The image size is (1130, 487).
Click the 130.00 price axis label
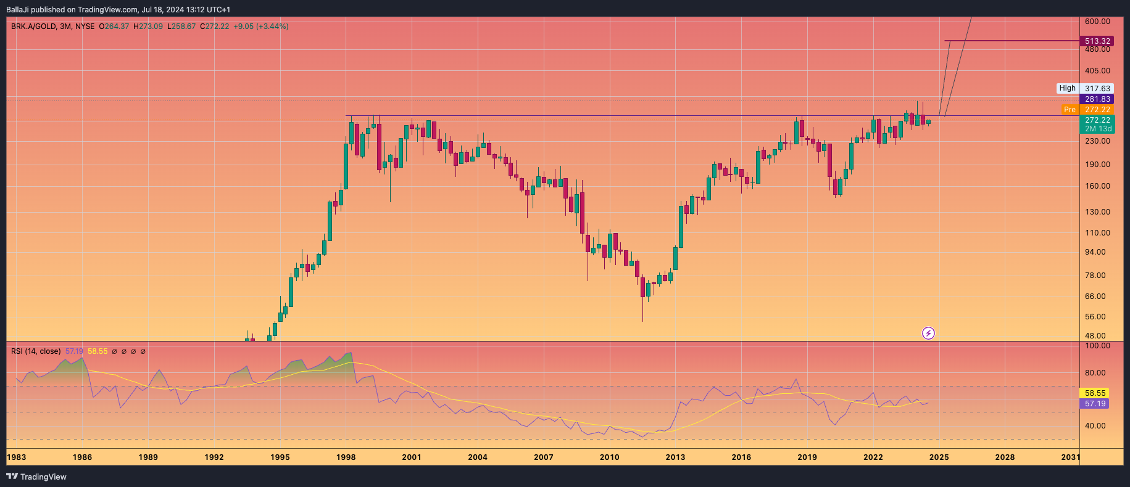pos(1097,212)
